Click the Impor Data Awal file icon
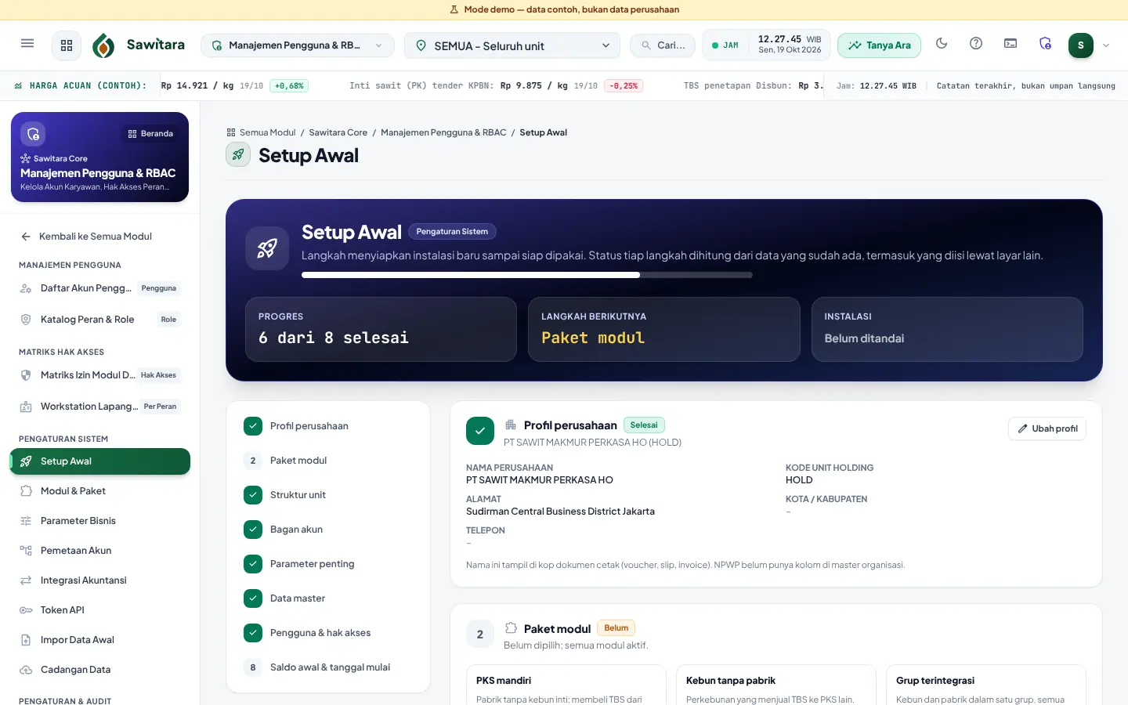The width and height of the screenshot is (1128, 705). [x=26, y=640]
